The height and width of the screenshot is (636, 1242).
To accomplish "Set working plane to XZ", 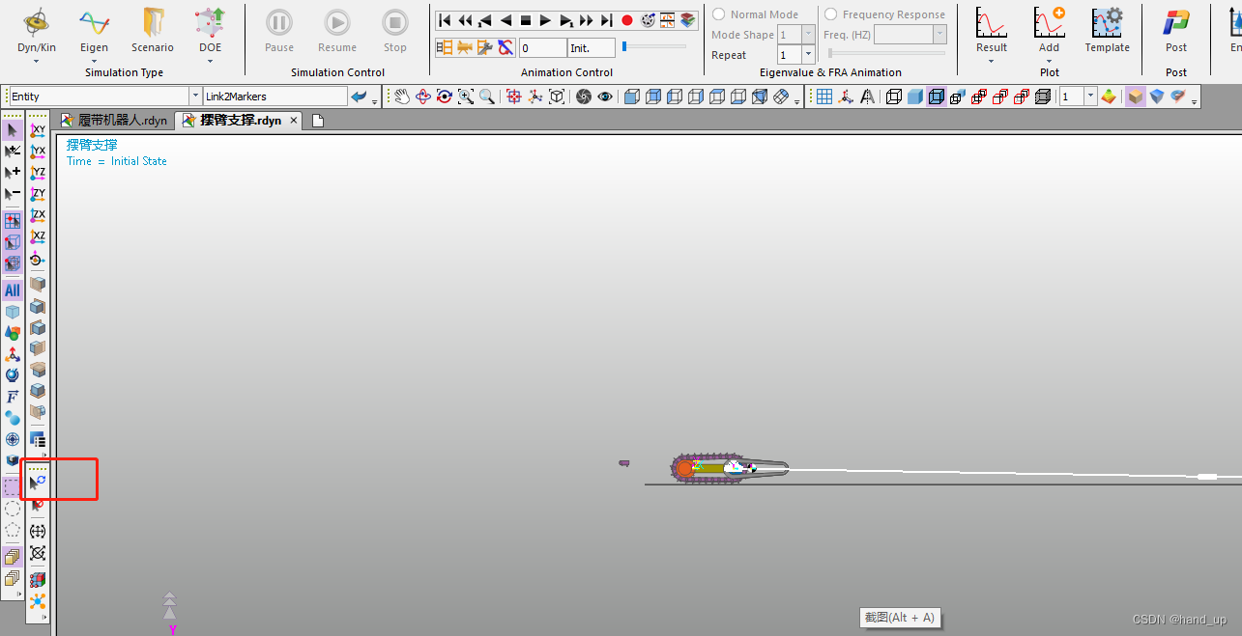I will 38,236.
